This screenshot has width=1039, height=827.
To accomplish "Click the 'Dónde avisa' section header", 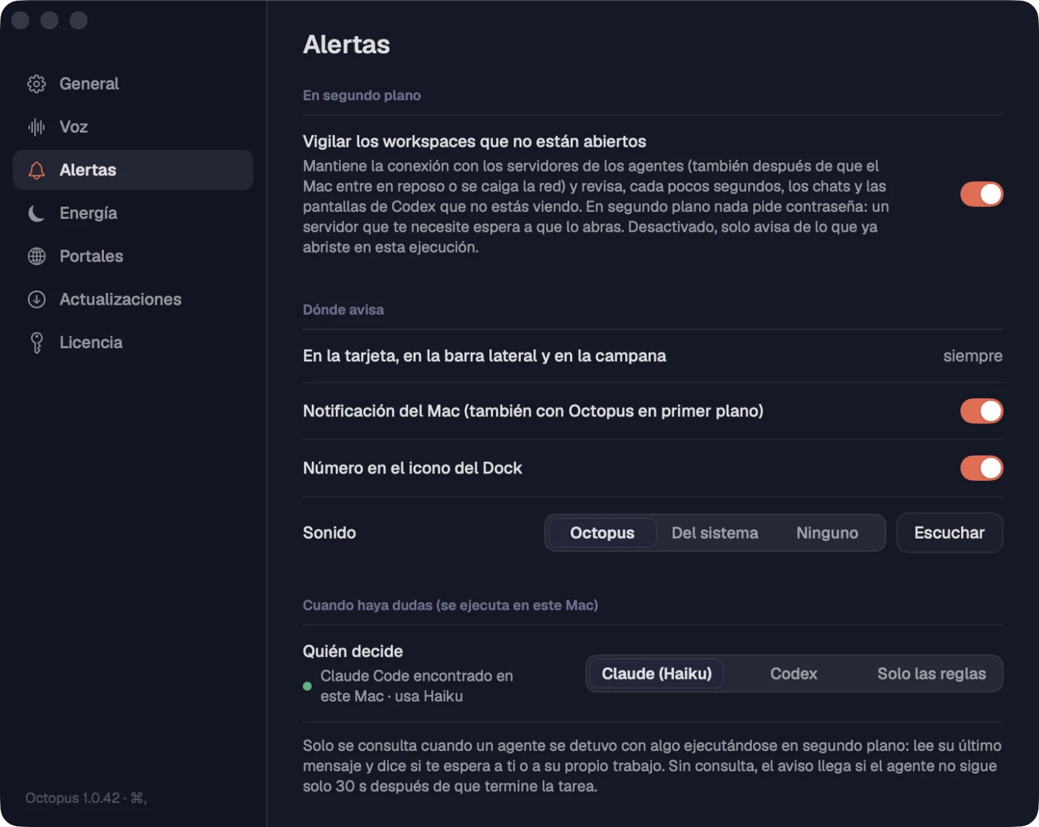I will (343, 310).
